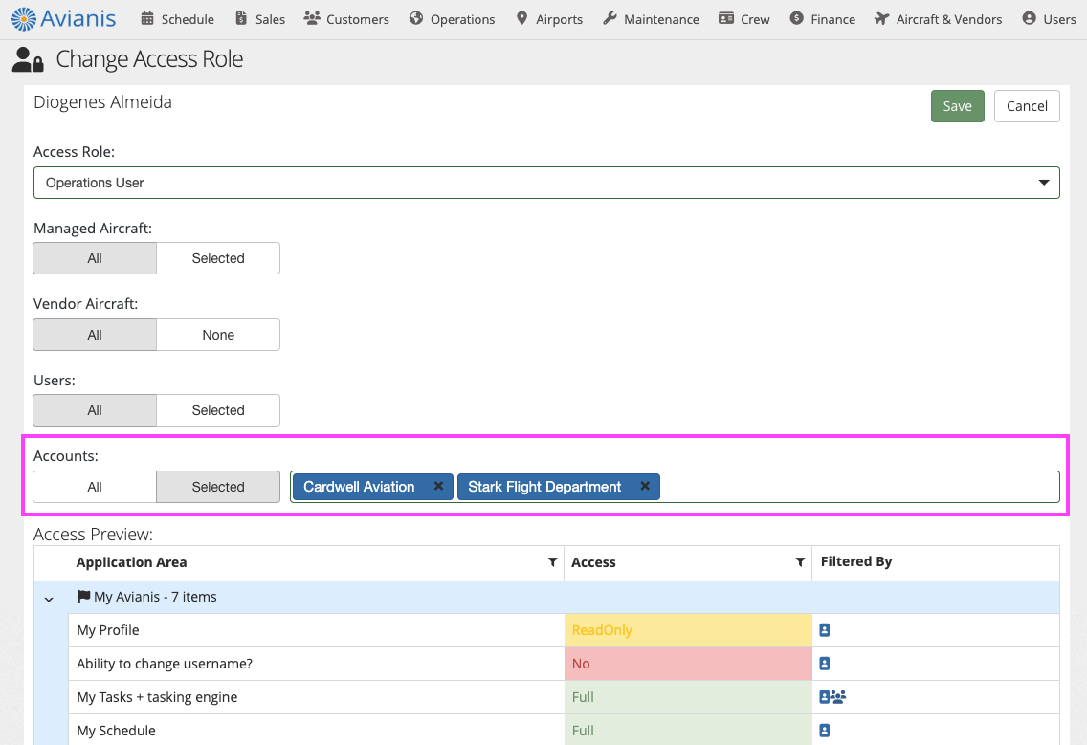1087x745 pixels.
Task: Click Application Area column filter icon
Action: (x=552, y=562)
